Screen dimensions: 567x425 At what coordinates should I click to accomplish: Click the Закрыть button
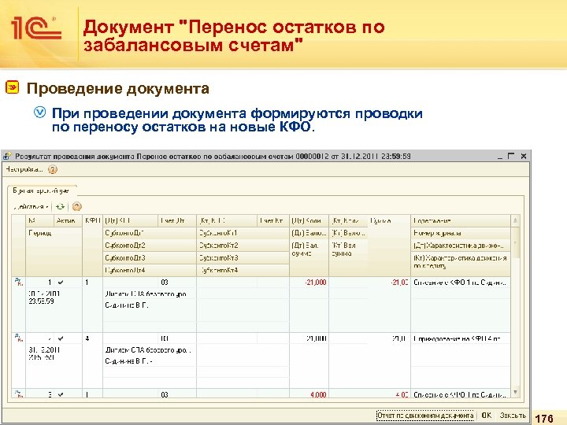point(513,416)
